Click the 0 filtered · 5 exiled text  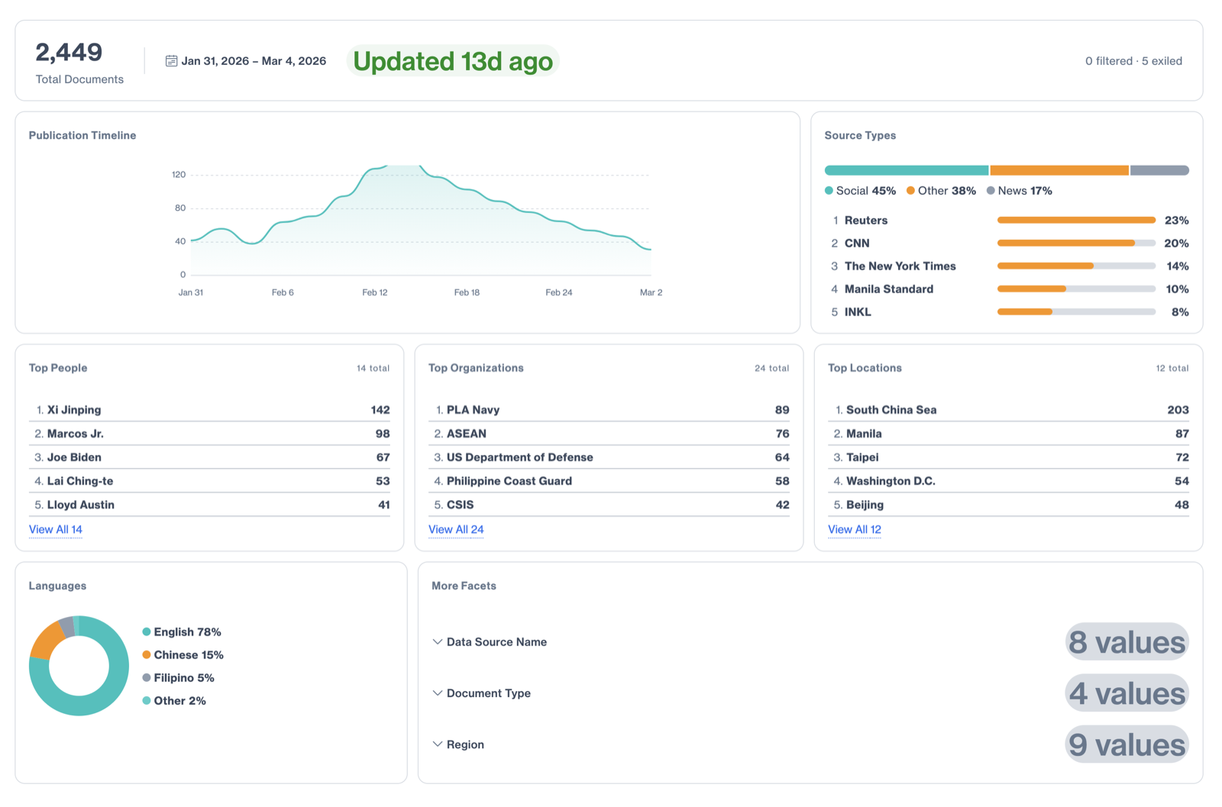coord(1133,61)
